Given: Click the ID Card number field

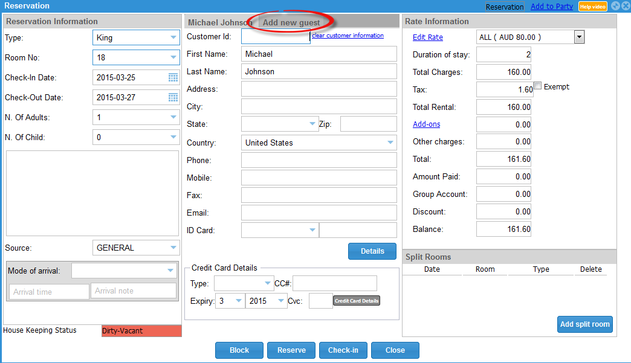Looking at the screenshot, I should (x=358, y=230).
